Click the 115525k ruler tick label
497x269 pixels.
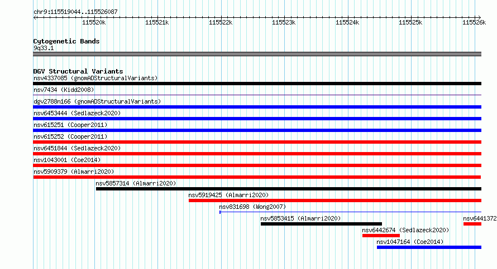(410, 22)
